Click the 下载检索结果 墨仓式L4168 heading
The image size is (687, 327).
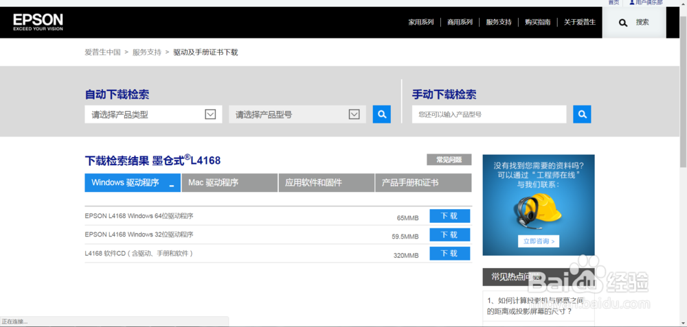click(153, 160)
